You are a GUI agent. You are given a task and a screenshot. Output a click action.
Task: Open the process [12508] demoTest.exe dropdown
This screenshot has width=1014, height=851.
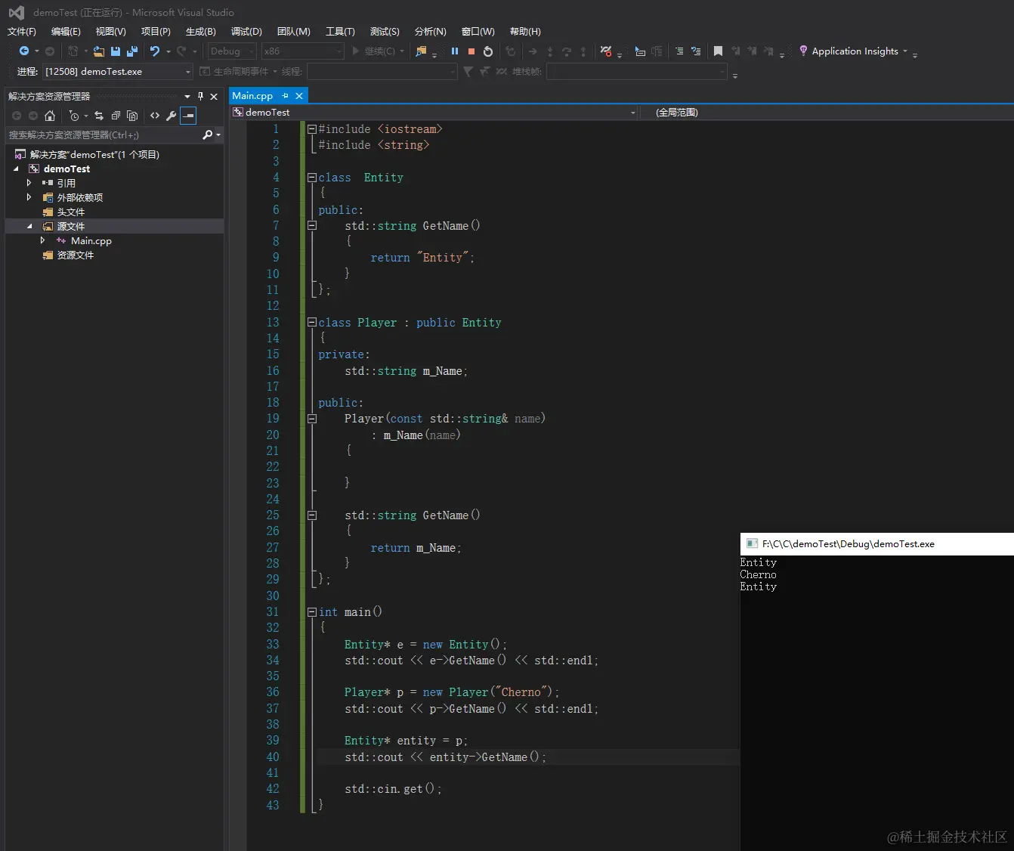[x=117, y=72]
